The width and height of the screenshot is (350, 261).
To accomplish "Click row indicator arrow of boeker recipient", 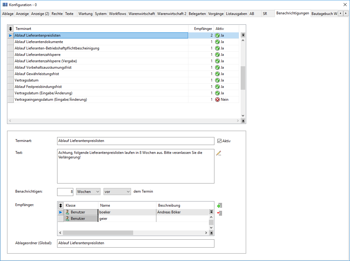I will click(60, 212).
